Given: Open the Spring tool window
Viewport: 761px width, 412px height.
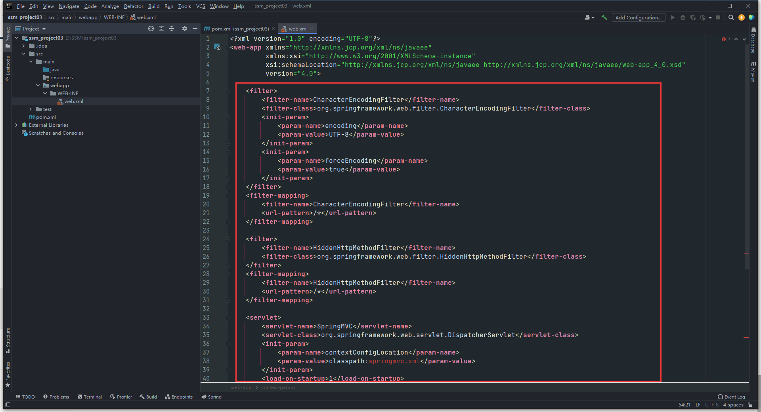Looking at the screenshot, I should click(211, 397).
